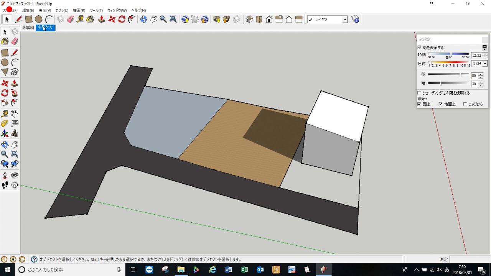Select the Line pencil tool in top toolbar
The image size is (491, 276).
(18, 19)
